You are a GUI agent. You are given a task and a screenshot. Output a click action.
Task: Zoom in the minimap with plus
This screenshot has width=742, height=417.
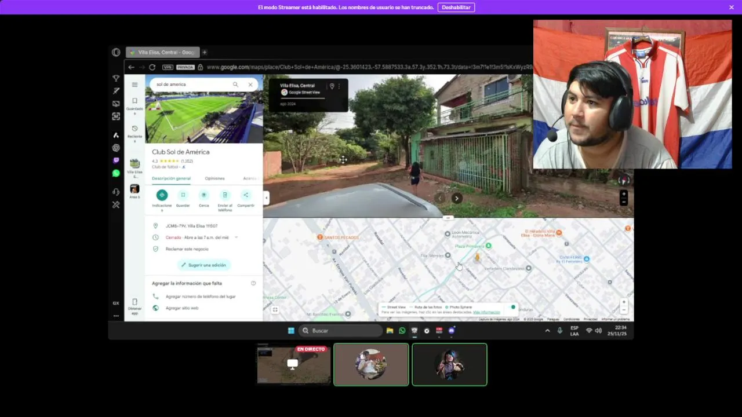pos(624,302)
